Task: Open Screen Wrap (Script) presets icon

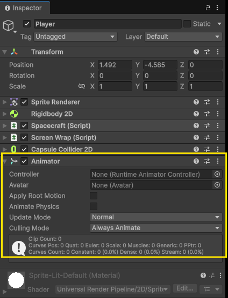Action: 207,137
